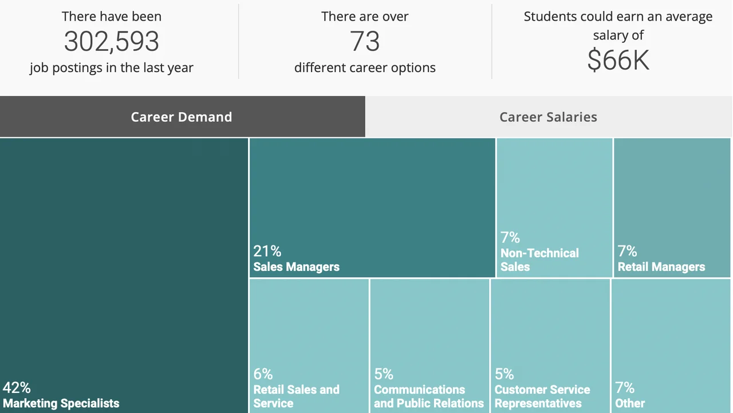Select the Retail Sales and Service block
Viewport: 733px width, 413px height.
tap(309, 345)
